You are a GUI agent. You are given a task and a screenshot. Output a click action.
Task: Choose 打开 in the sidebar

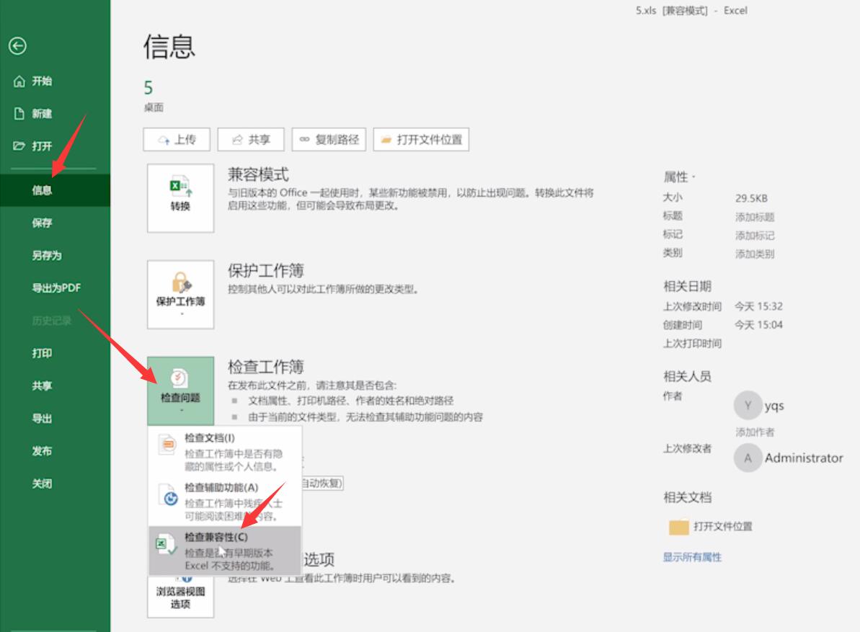[x=33, y=146]
